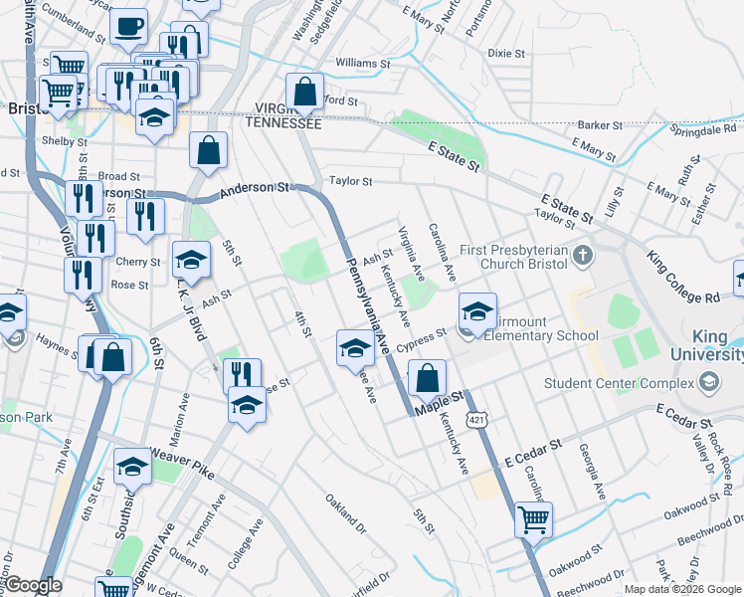
Task: Open school marker beside Cherry St on M.L.K. Blvd
Action: click(191, 262)
